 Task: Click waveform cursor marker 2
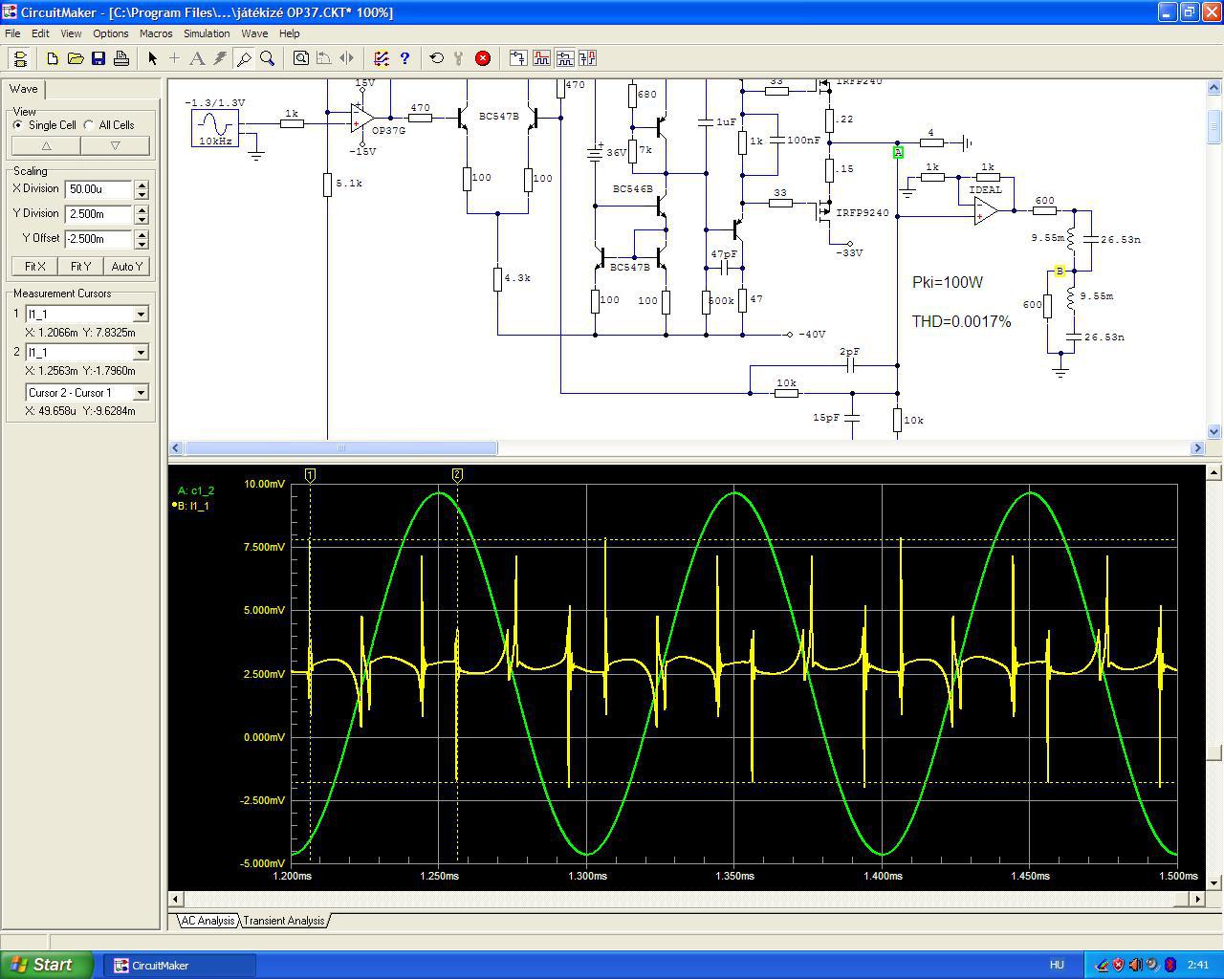tap(457, 475)
